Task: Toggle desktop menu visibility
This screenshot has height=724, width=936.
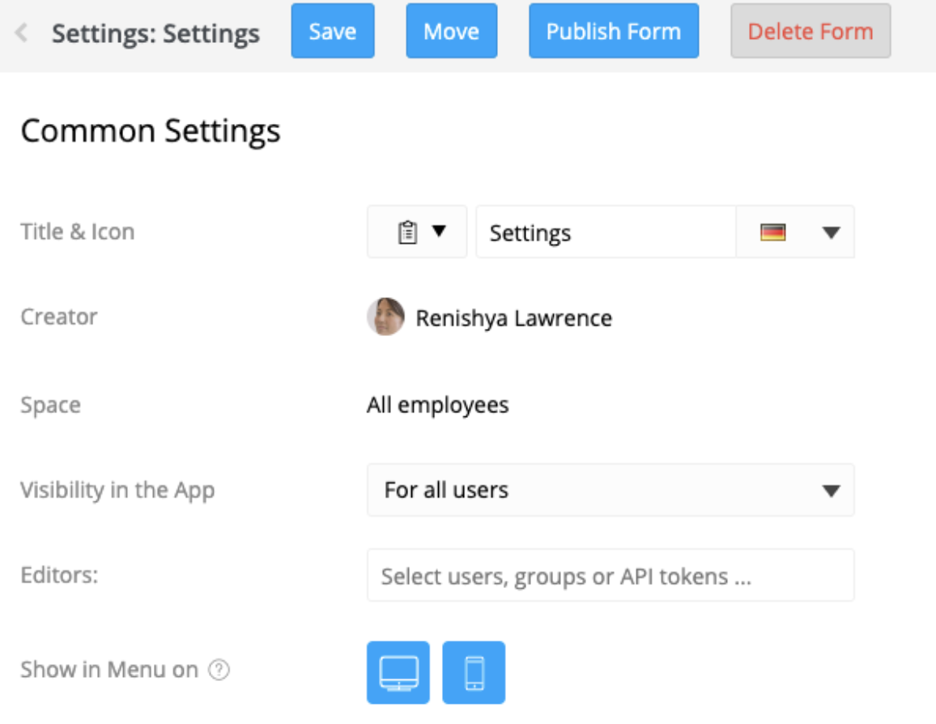Action: pyautogui.click(x=398, y=673)
